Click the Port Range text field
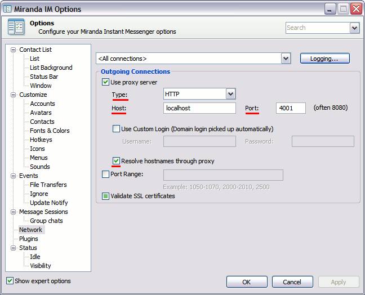 [223, 175]
